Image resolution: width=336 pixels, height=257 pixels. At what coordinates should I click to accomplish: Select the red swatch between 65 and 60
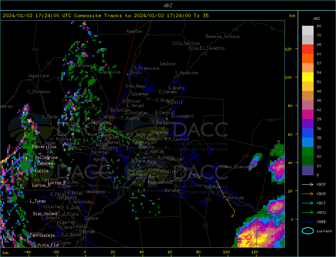point(308,49)
